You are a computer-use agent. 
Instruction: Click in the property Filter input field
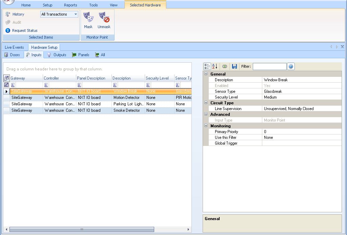(269, 66)
